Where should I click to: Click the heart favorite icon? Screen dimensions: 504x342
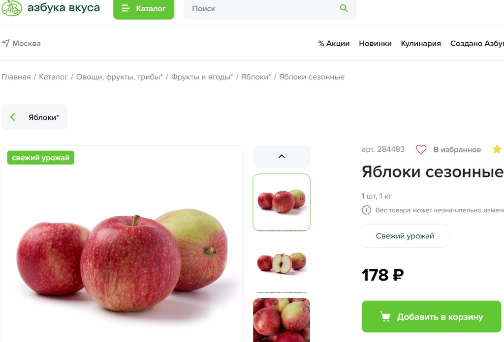(421, 149)
